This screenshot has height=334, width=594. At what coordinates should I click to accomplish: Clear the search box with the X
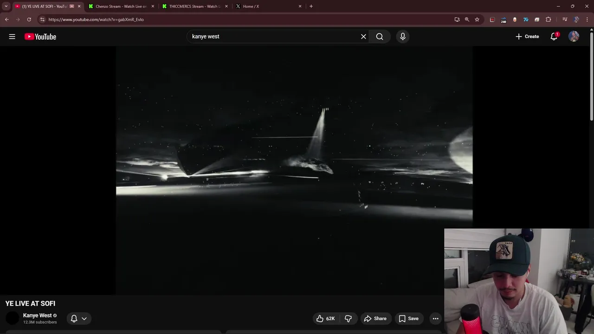click(363, 37)
